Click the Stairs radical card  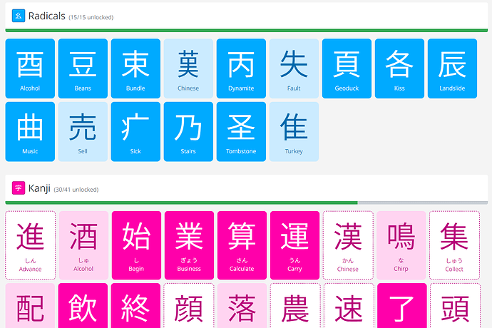(188, 131)
